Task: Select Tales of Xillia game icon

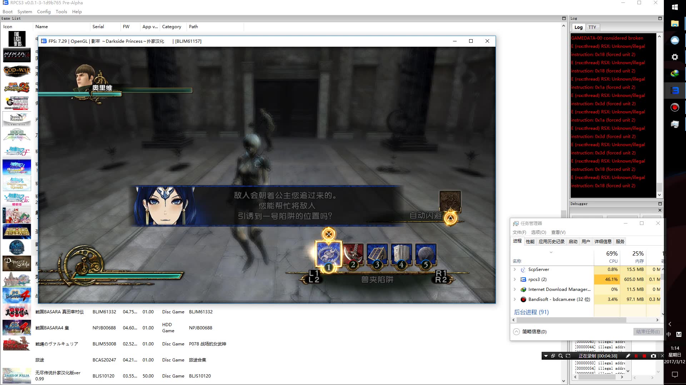Action: point(17,376)
